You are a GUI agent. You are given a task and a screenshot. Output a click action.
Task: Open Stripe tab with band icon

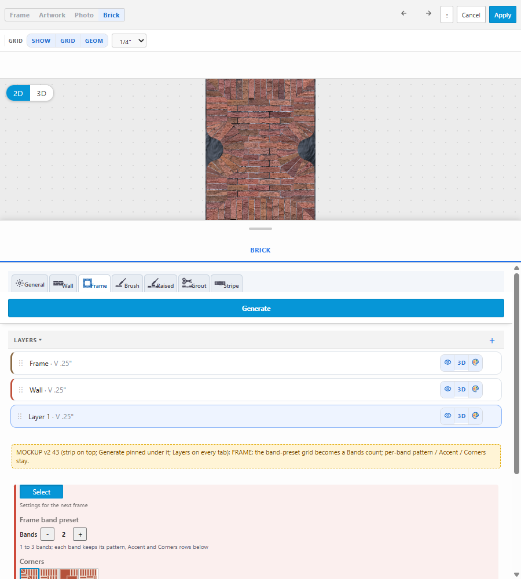tap(227, 284)
